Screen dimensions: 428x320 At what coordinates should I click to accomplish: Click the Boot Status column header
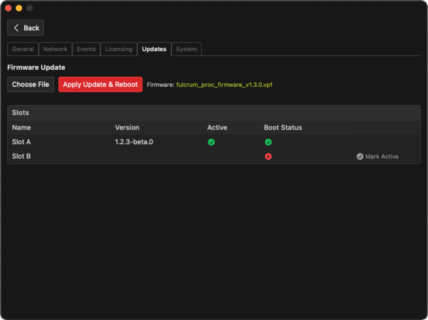282,127
